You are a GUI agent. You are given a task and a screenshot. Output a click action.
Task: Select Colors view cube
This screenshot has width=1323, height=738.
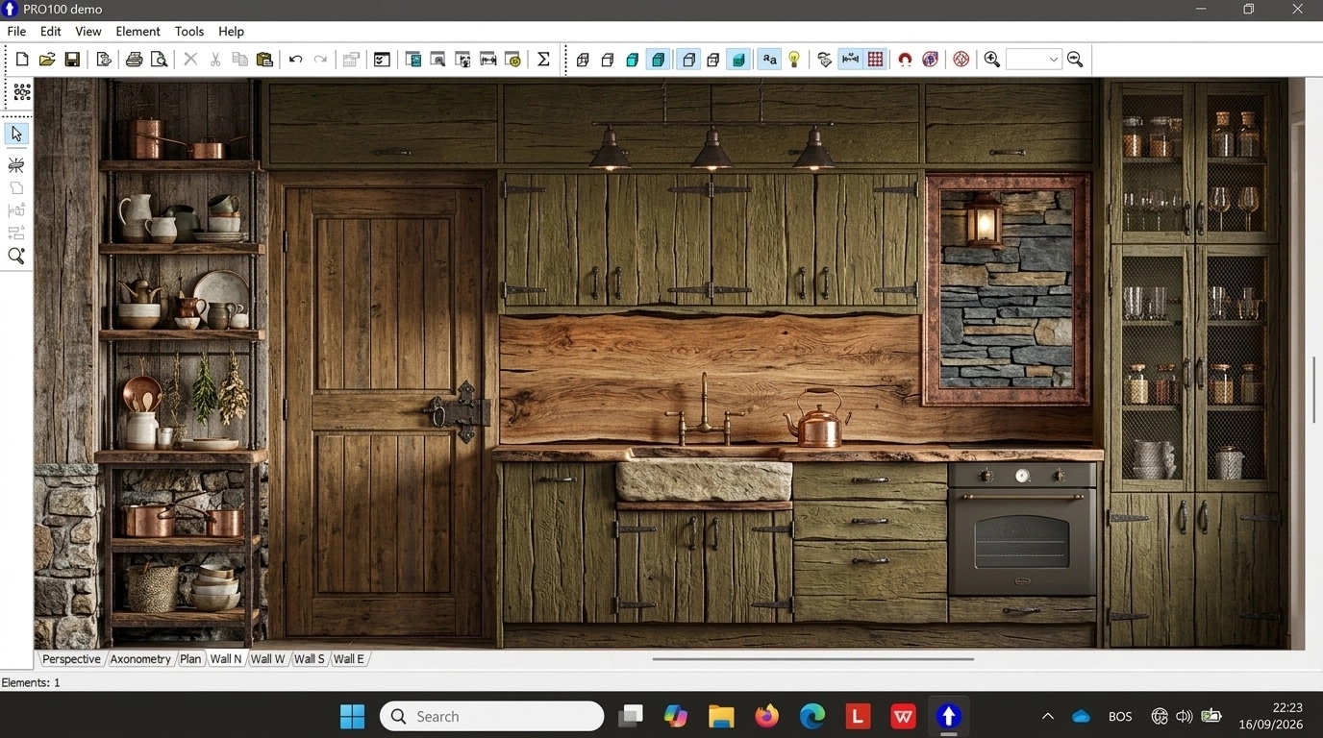tap(633, 60)
